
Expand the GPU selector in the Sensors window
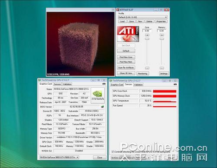pyautogui.click(x=130, y=158)
